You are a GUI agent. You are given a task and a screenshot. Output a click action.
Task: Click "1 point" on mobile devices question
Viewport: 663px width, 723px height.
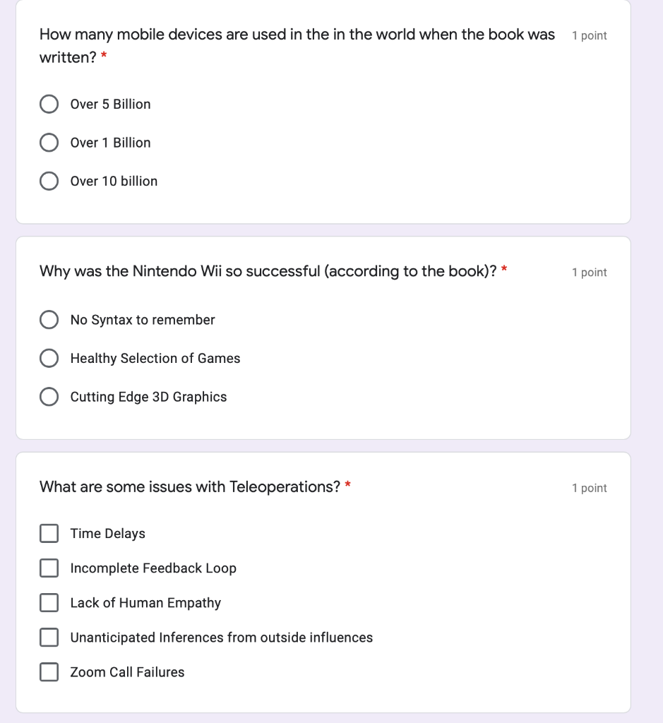coord(590,35)
